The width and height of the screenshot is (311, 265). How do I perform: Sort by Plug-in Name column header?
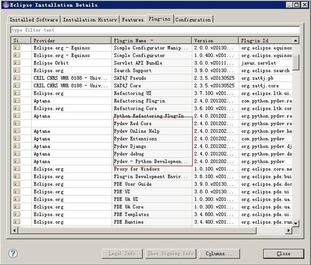(151, 41)
